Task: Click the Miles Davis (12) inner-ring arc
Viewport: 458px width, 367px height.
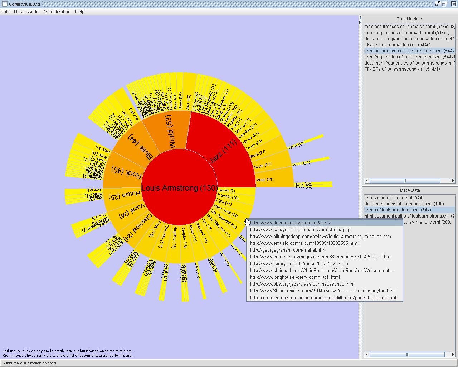Action: tap(232, 212)
